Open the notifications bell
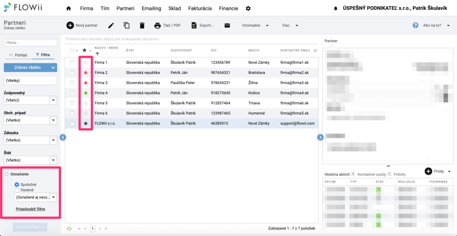This screenshot has height=236, width=457. [336, 9]
